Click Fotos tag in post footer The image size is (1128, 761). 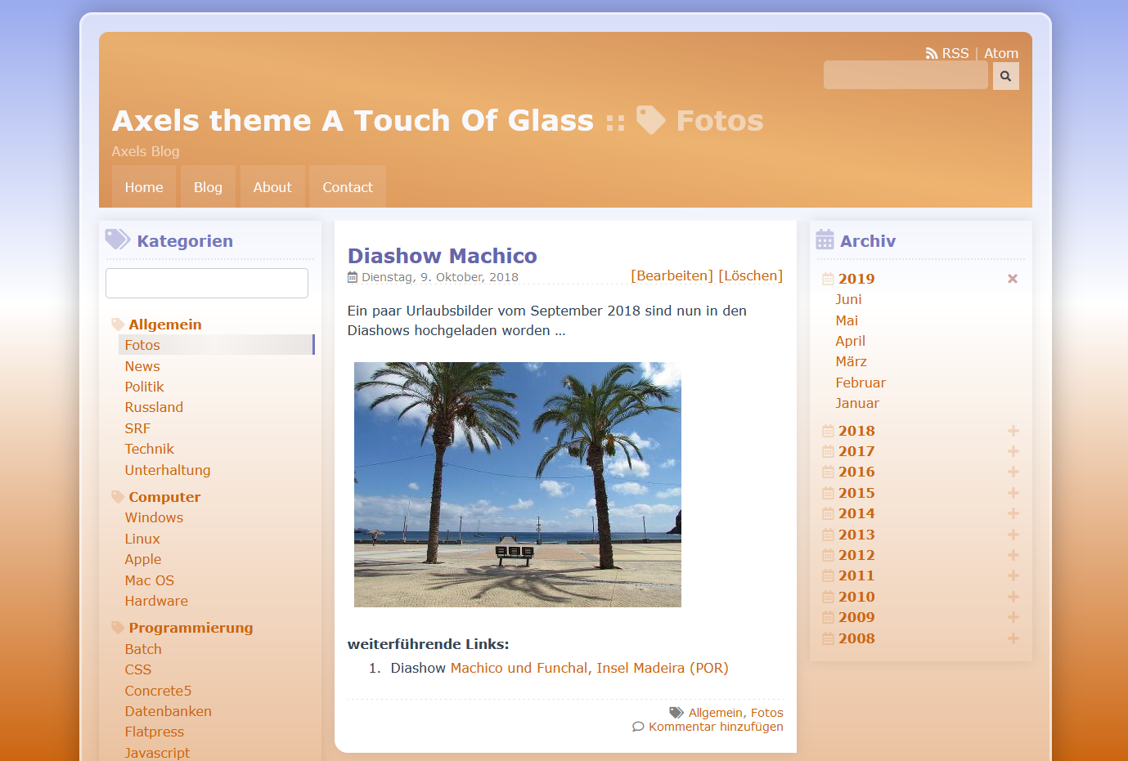(767, 713)
